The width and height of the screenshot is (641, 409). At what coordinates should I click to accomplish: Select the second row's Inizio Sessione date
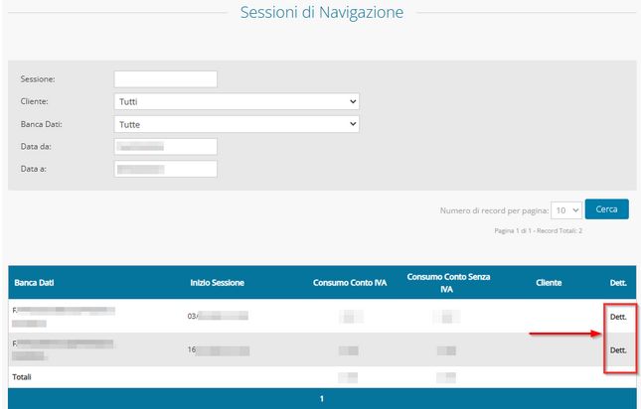(217, 350)
